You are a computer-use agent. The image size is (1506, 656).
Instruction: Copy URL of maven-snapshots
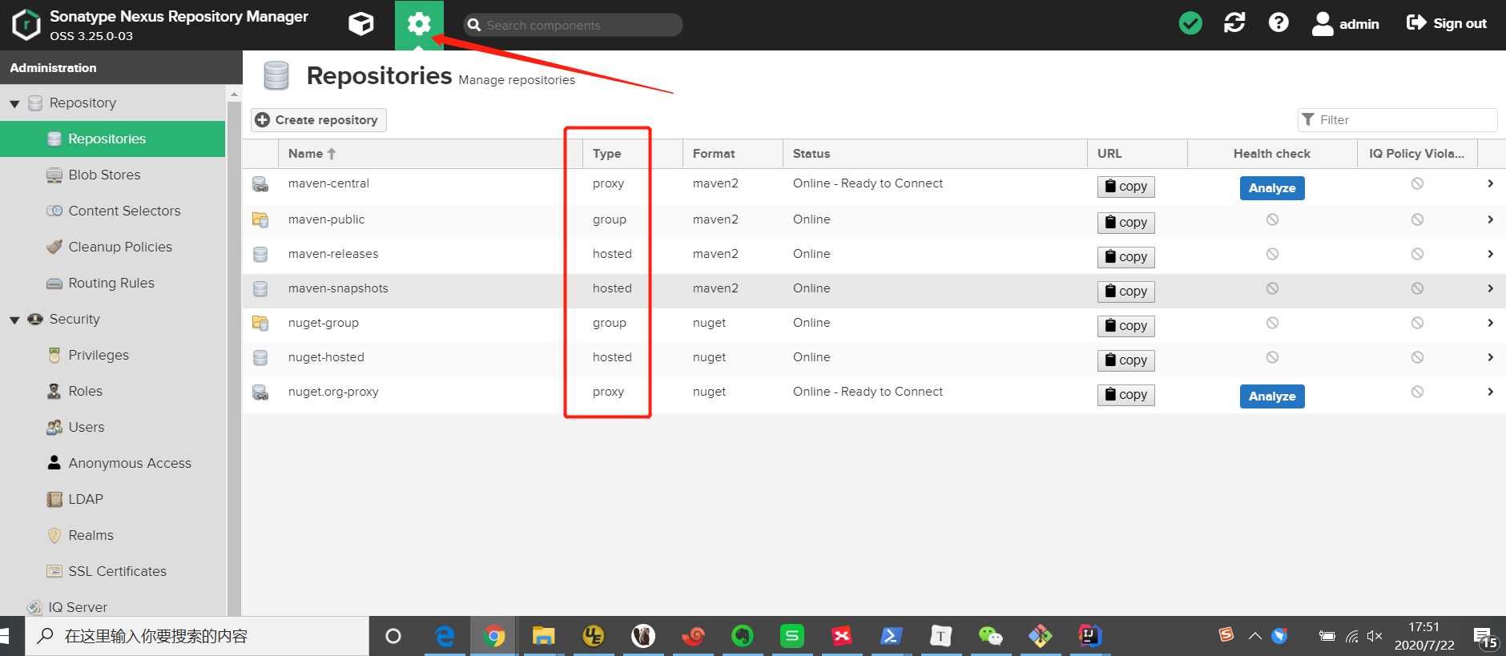coord(1125,292)
